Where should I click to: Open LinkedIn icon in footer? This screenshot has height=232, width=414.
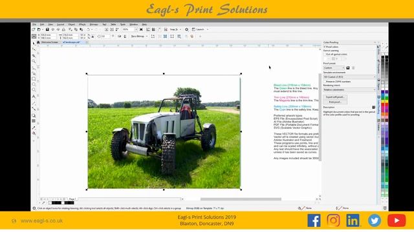[353, 220]
